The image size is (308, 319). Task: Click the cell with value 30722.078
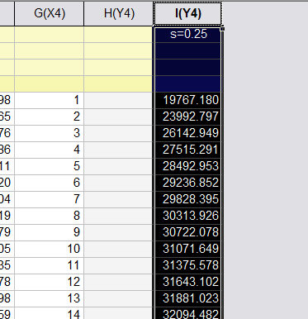pos(188,232)
